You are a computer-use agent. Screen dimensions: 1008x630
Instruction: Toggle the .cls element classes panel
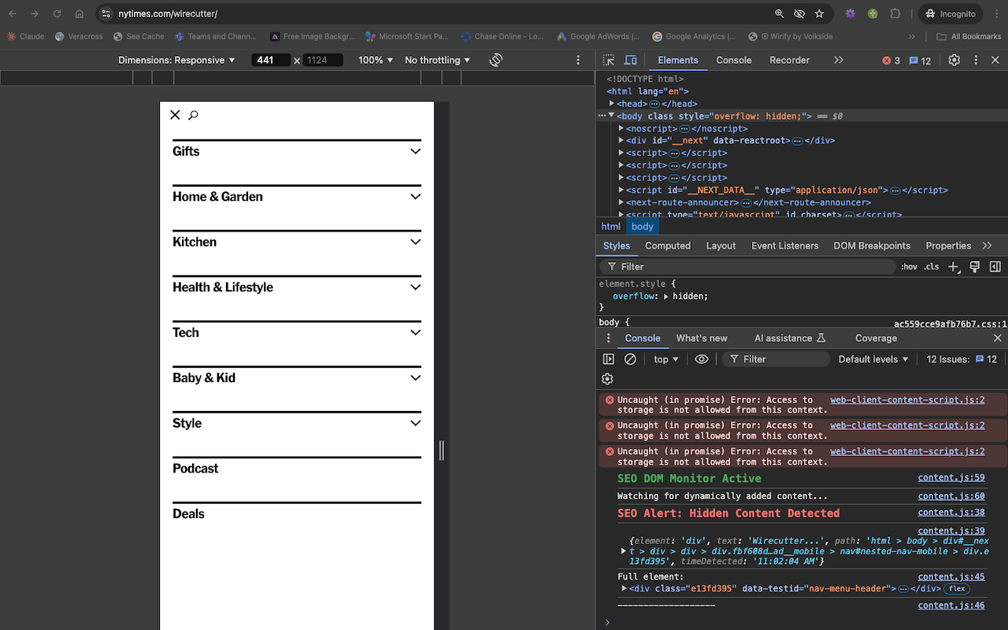932,267
